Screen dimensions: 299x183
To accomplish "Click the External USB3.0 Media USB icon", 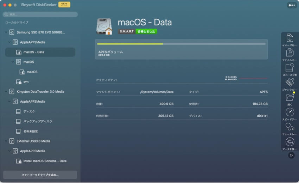I will (x=12, y=141).
